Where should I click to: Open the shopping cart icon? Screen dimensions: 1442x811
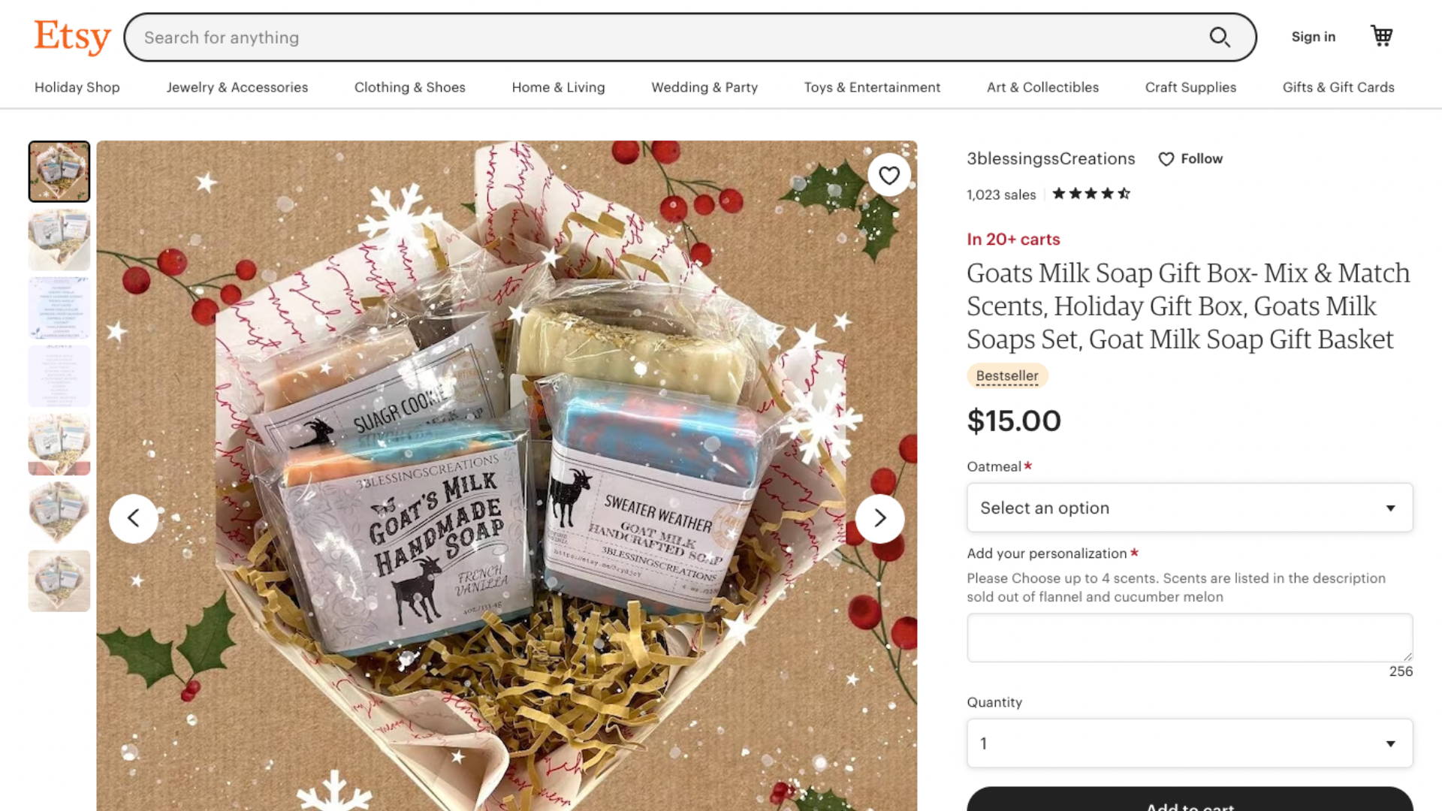click(1382, 36)
